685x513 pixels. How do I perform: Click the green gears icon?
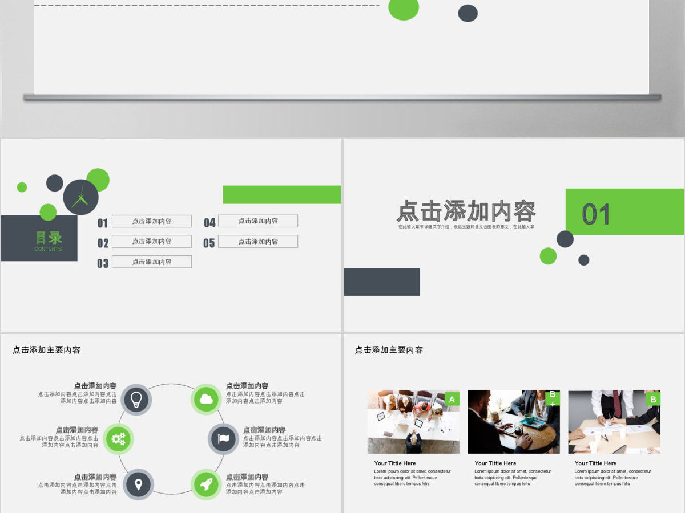pos(118,439)
